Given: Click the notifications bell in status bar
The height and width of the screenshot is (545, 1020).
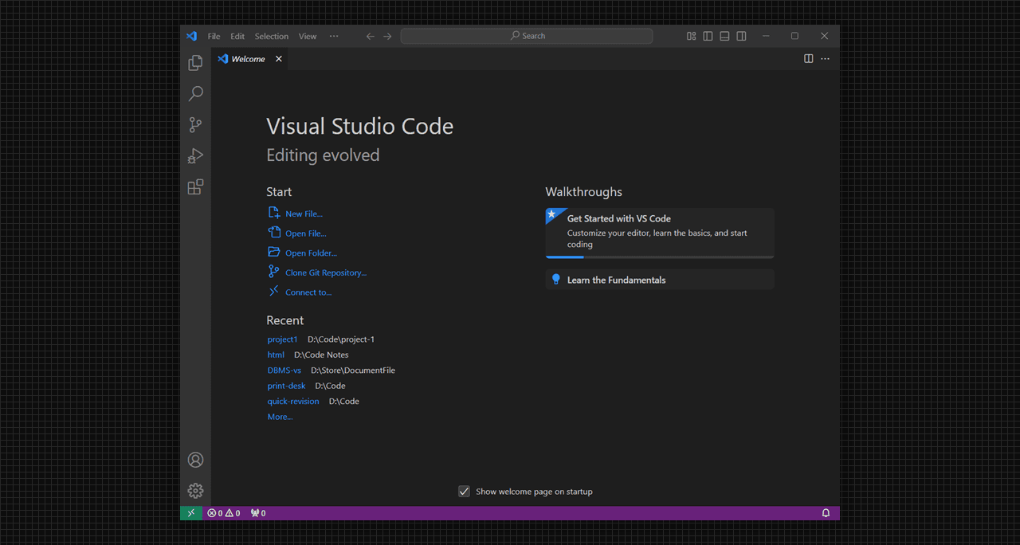Looking at the screenshot, I should tap(826, 513).
